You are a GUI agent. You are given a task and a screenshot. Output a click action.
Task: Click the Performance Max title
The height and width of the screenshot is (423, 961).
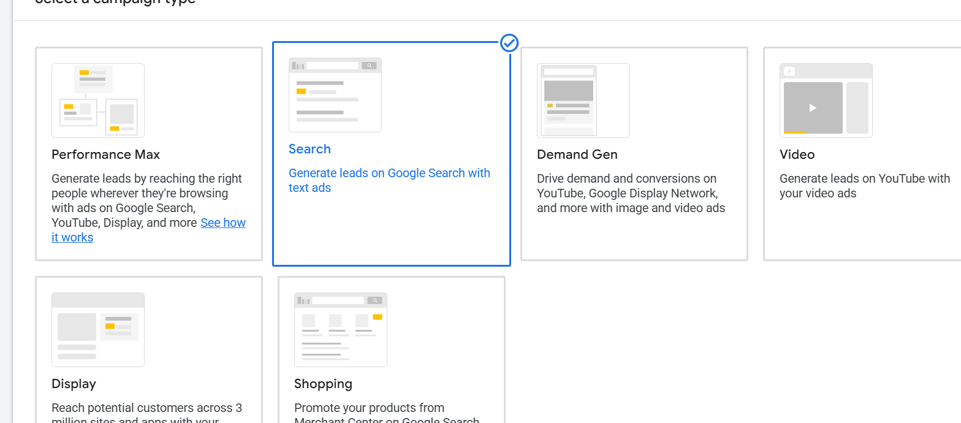click(x=105, y=154)
